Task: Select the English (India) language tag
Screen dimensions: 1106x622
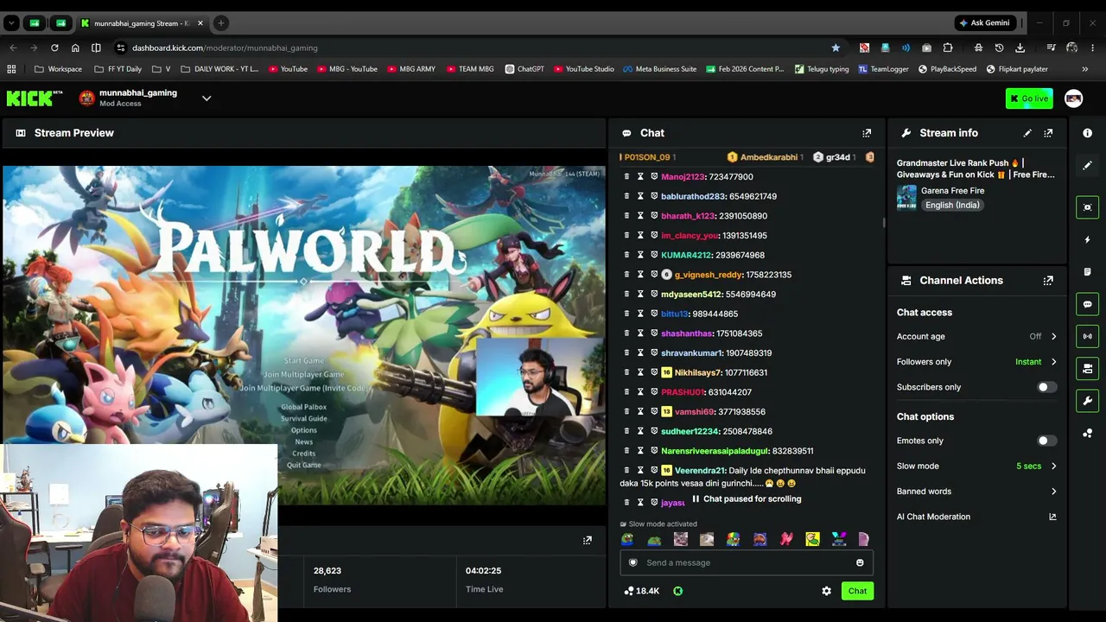Action: [951, 206]
